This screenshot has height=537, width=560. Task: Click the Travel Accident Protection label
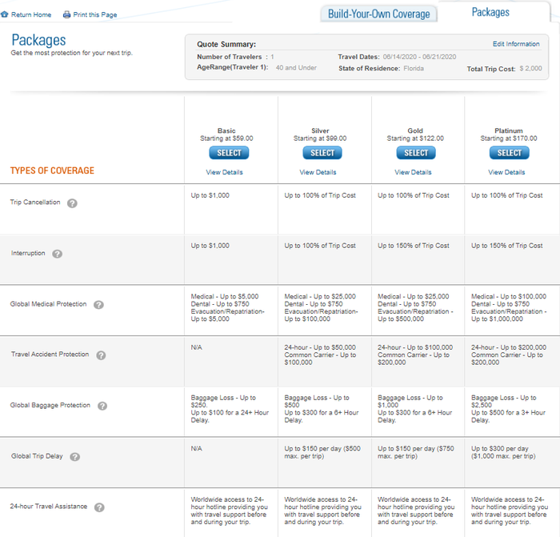click(50, 354)
